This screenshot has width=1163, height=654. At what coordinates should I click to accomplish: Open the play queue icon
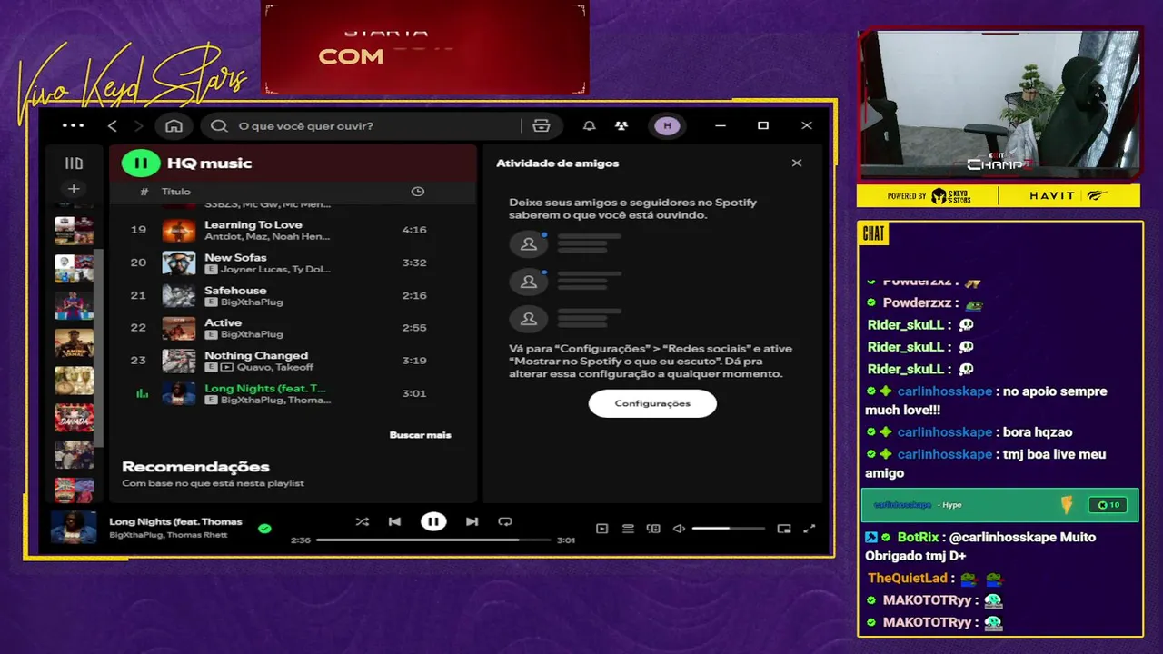point(628,529)
